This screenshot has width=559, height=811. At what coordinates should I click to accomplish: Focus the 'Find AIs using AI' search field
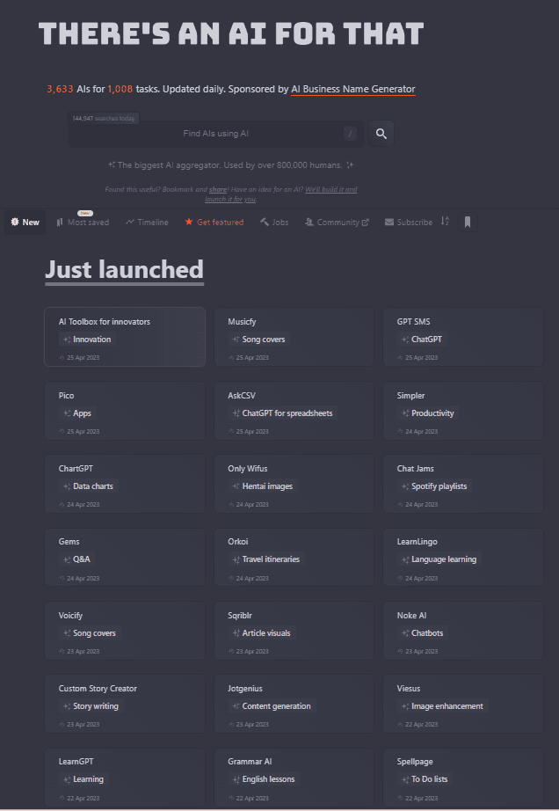coord(215,134)
